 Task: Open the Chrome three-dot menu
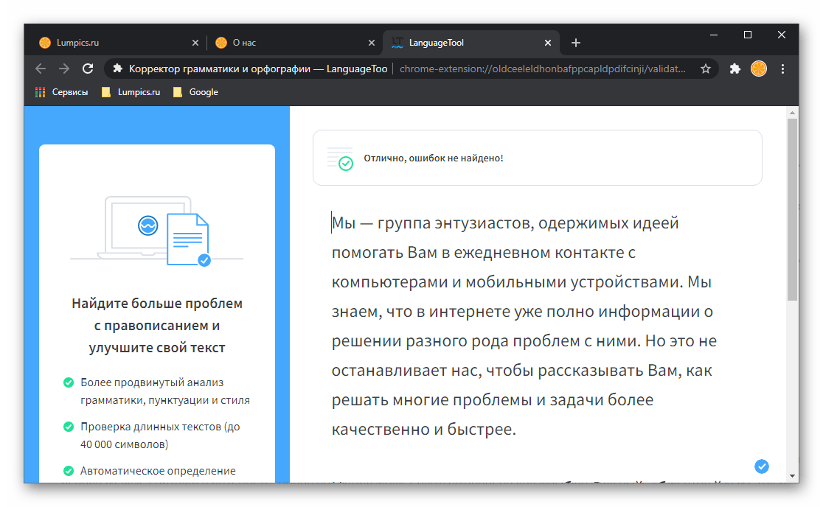782,69
